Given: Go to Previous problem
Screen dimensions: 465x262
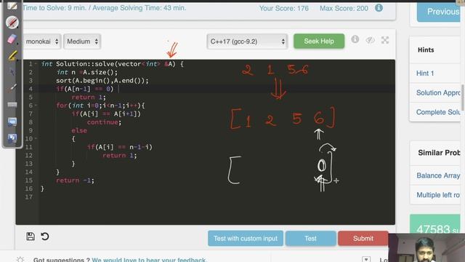Looking at the screenshot, I should (439, 12).
